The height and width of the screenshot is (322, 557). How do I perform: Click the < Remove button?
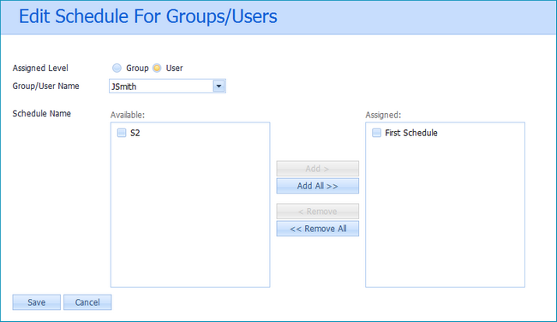[318, 212]
